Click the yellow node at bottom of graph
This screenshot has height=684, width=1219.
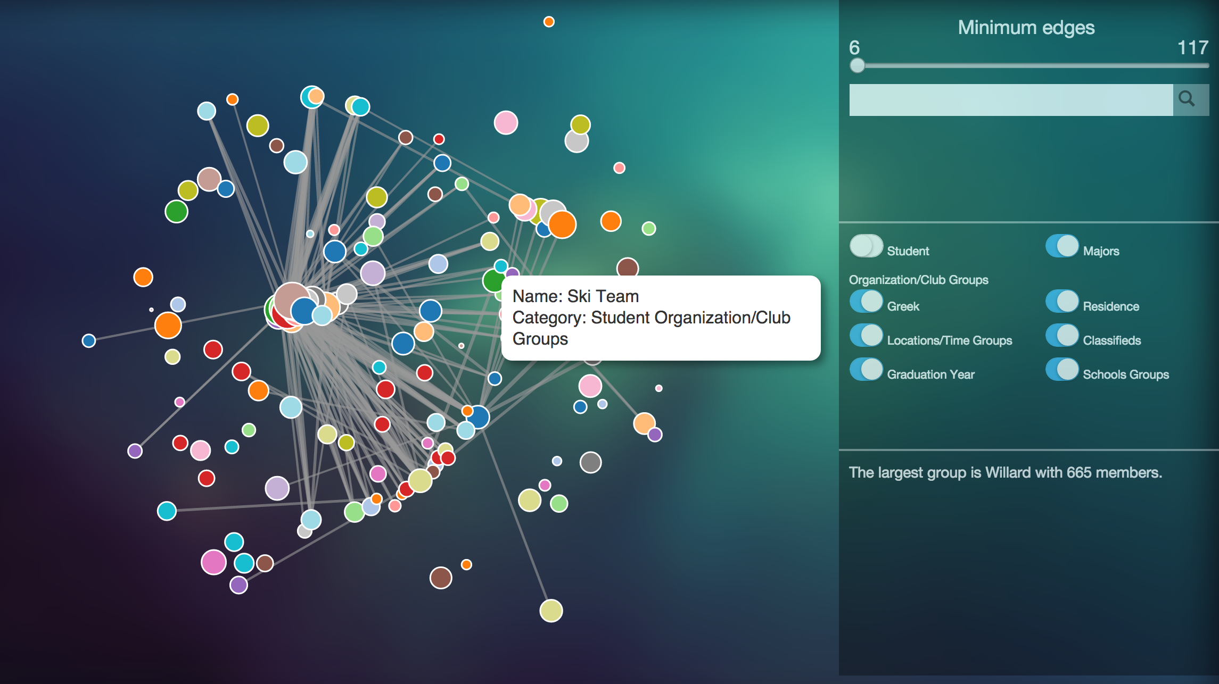551,611
